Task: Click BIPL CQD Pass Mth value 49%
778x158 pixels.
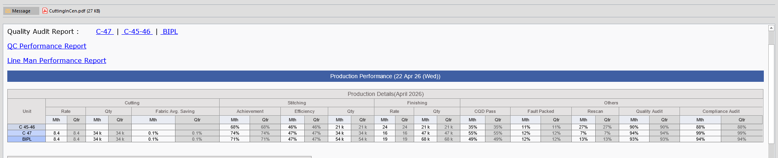Action: point(472,139)
